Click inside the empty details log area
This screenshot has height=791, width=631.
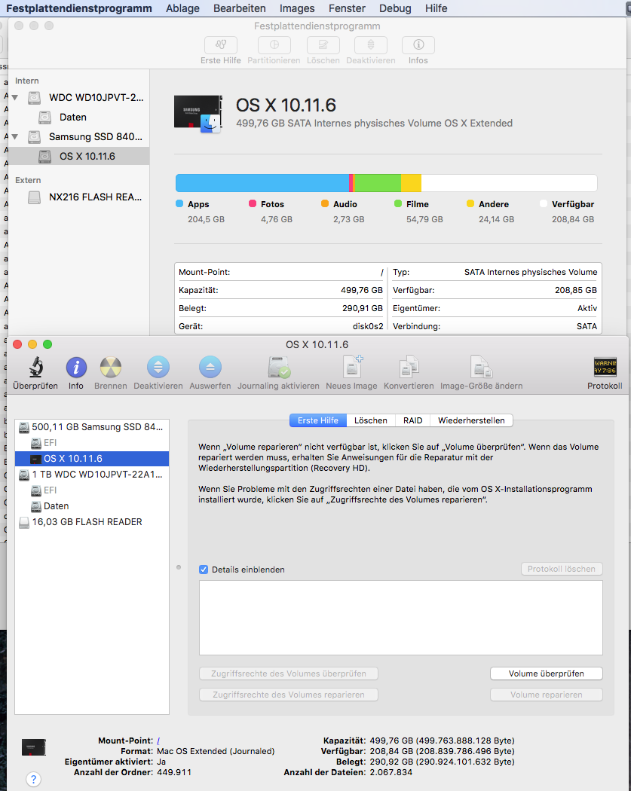tap(401, 618)
